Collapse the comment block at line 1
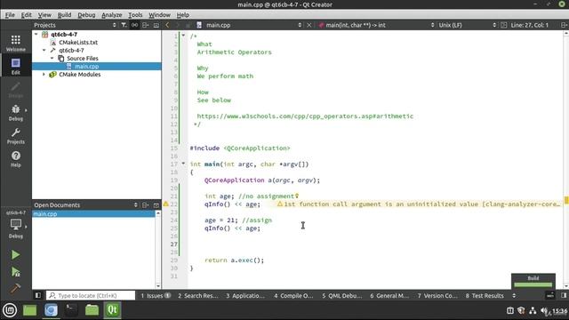The height and width of the screenshot is (320, 569). pyautogui.click(x=183, y=36)
